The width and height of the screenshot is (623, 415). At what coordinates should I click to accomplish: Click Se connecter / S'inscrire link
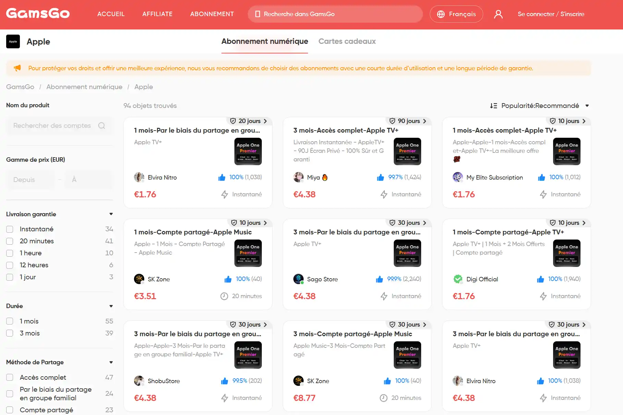551,14
